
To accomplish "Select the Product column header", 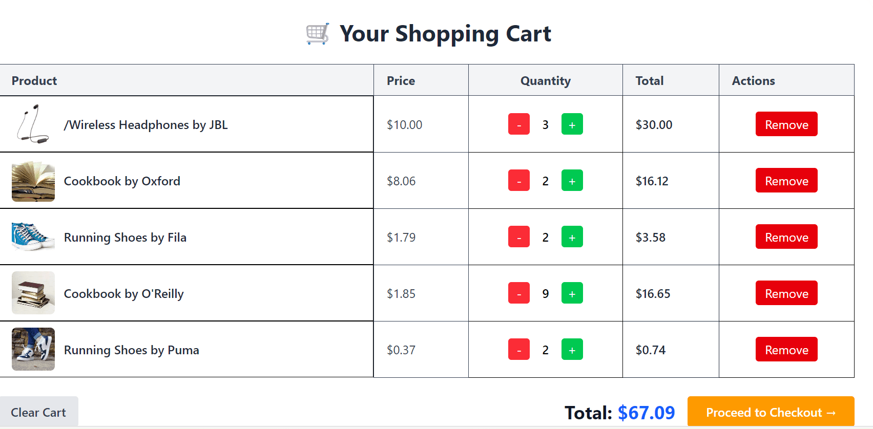I will click(x=34, y=80).
